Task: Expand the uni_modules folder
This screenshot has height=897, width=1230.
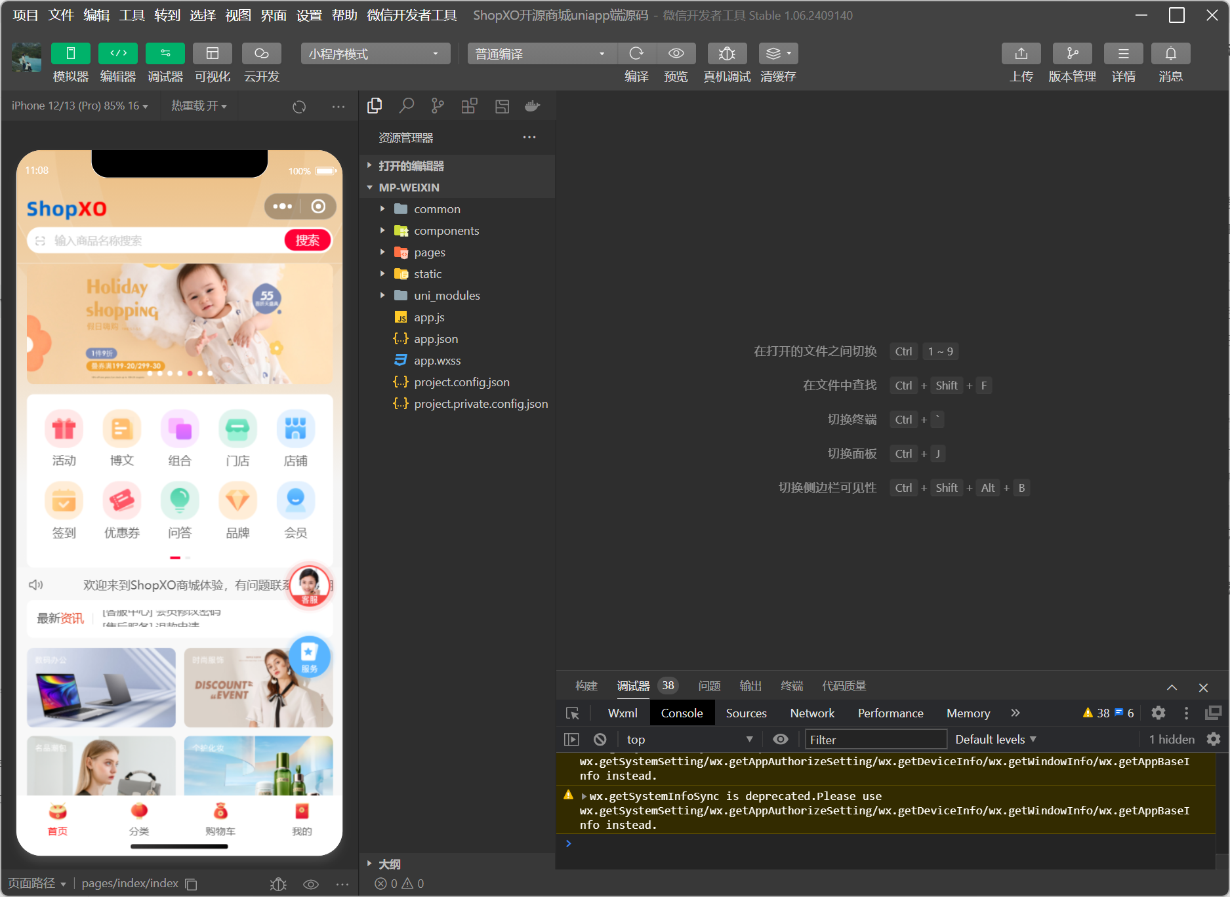Action: (457, 296)
